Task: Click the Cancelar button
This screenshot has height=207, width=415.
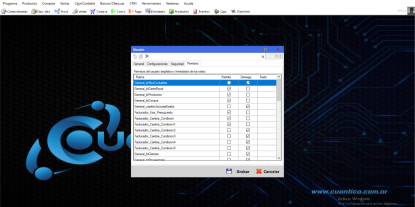Action: pyautogui.click(x=268, y=171)
